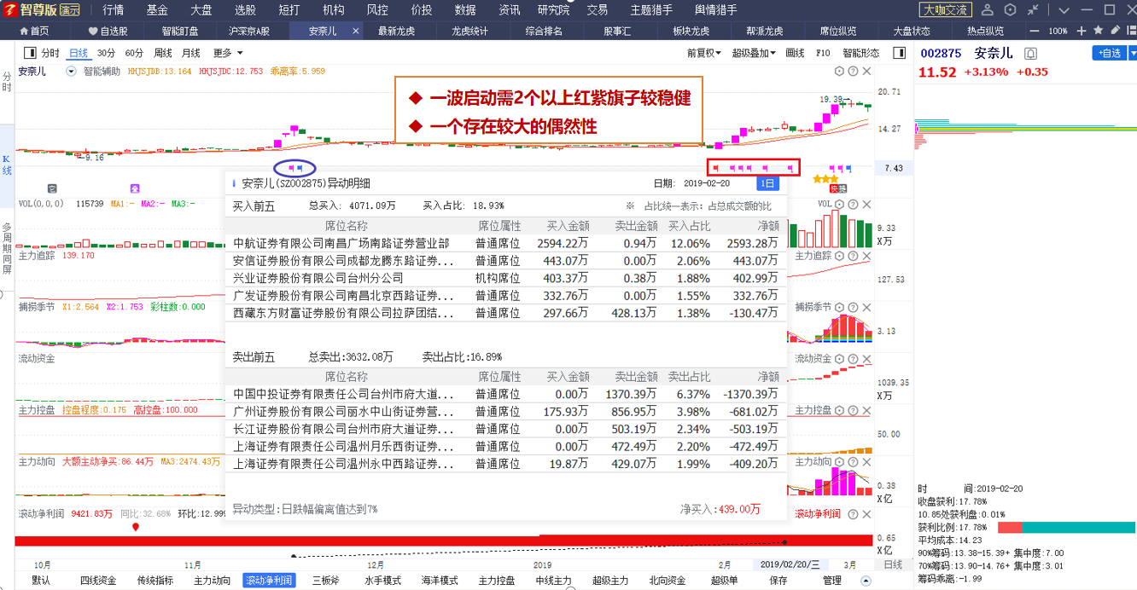This screenshot has height=590, width=1137.
Task: Click the price alert bell icon
Action: [1030, 53]
